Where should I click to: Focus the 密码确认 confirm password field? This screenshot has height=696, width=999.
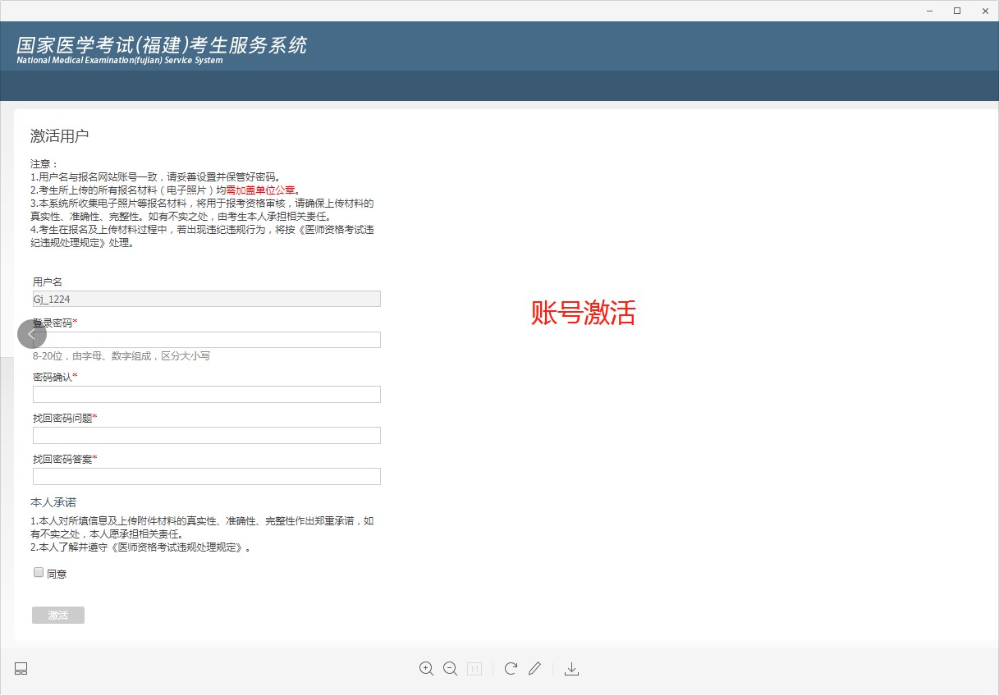pyautogui.click(x=207, y=395)
